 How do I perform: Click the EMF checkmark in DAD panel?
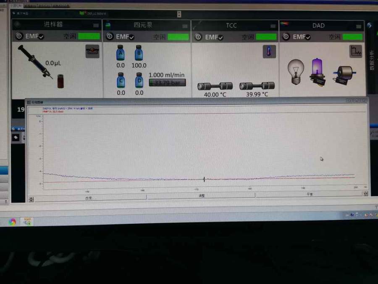click(x=308, y=37)
